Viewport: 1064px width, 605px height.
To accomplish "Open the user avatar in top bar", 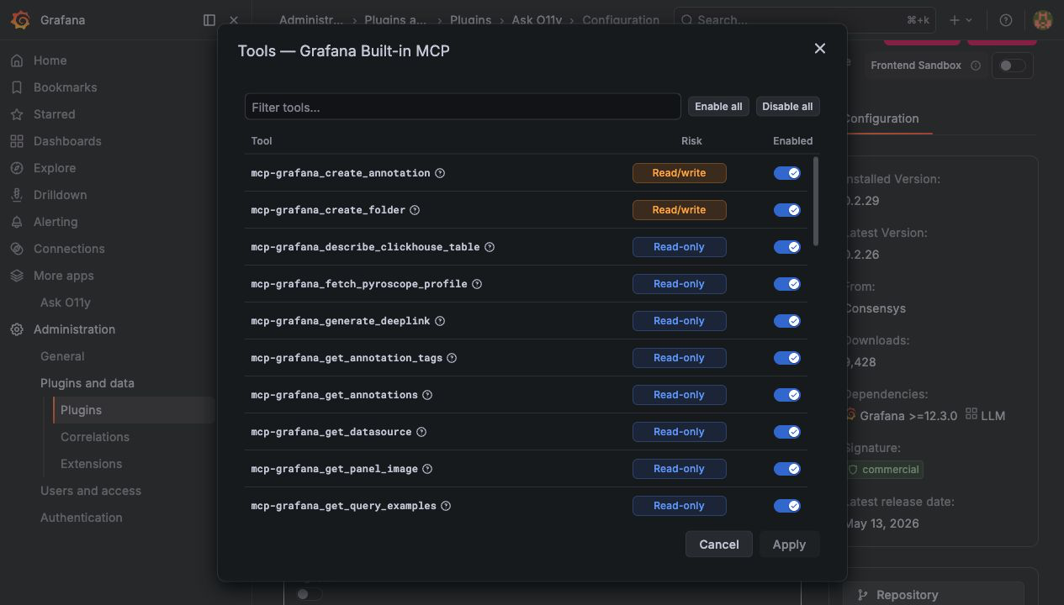I will point(1043,20).
